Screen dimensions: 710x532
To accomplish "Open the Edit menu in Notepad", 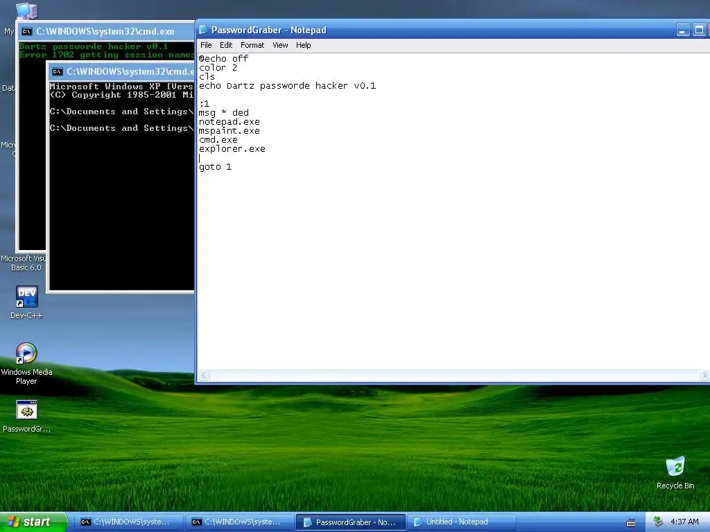I will [x=226, y=45].
